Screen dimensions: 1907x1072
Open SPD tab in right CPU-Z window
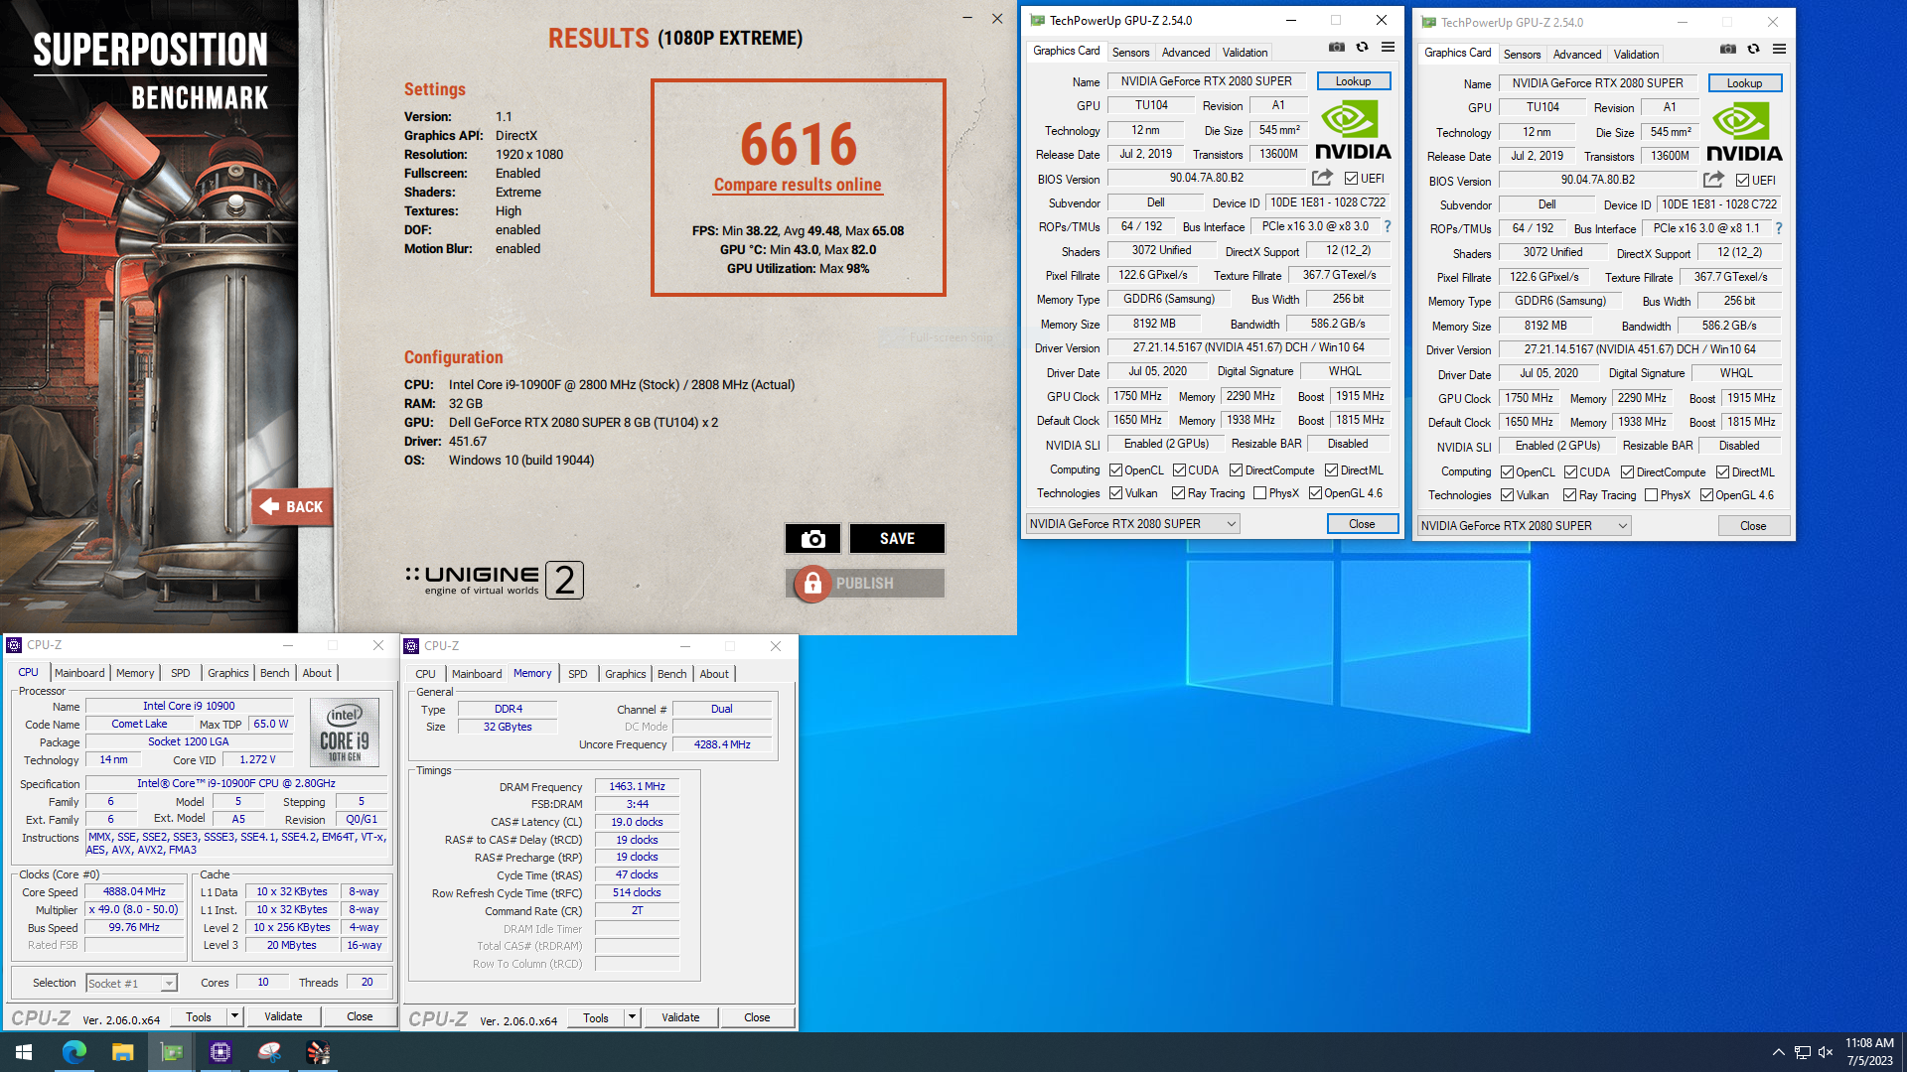(x=577, y=674)
